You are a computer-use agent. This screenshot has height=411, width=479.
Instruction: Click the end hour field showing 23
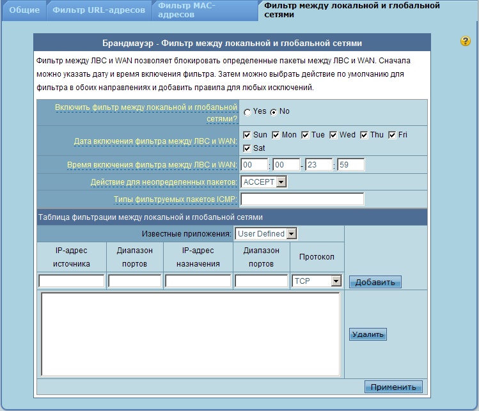click(319, 164)
